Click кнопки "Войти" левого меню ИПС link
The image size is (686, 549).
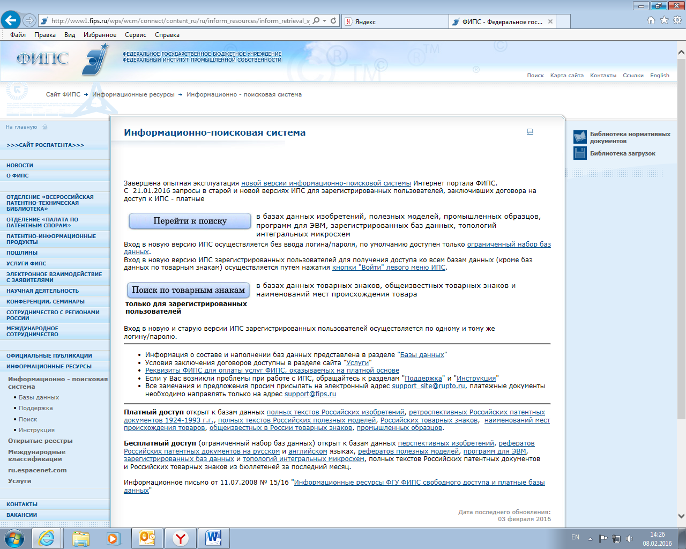click(x=389, y=268)
